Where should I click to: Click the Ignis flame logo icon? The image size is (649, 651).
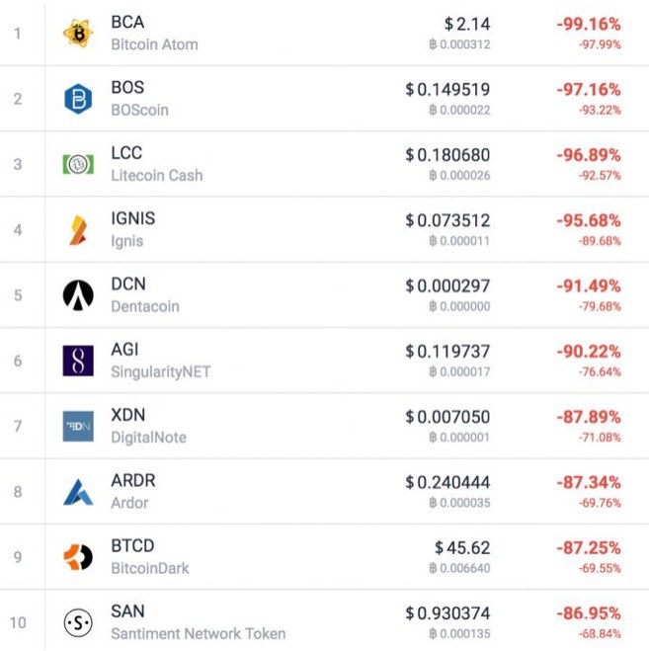point(78,229)
